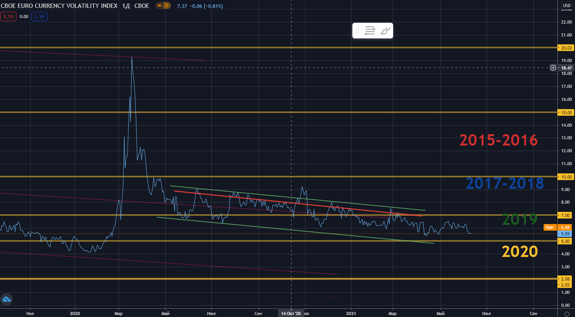
Task: Select the green 2019 text annotation
Action: tap(520, 219)
